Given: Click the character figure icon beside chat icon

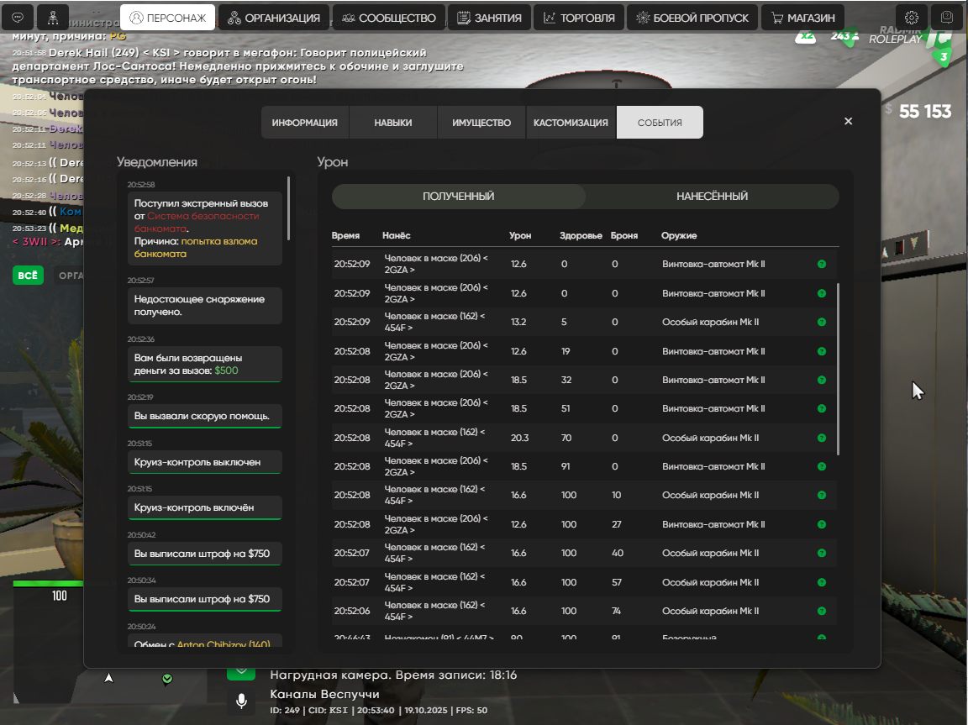Looking at the screenshot, I should pos(54,17).
